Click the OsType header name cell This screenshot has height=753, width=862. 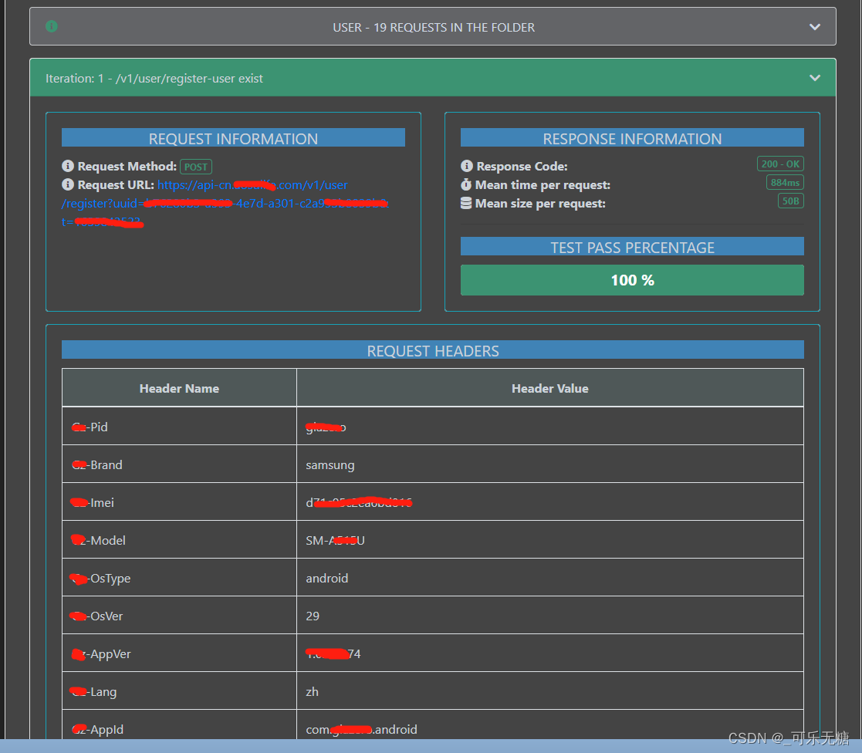click(179, 578)
